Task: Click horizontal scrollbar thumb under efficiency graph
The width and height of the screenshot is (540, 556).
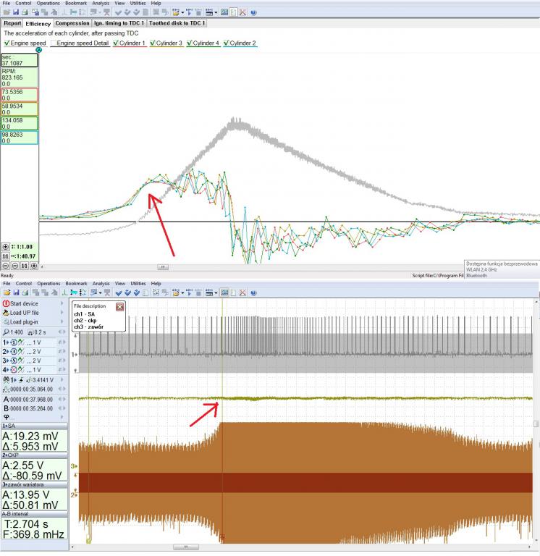Action: pyautogui.click(x=163, y=267)
